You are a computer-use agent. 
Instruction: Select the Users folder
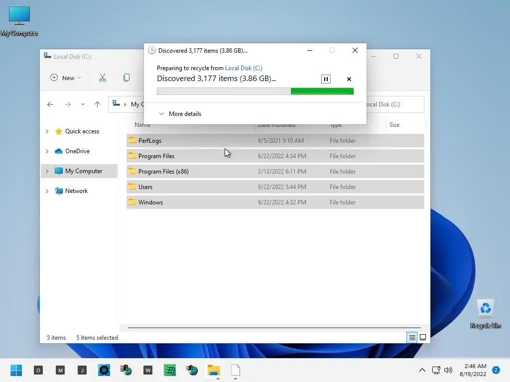pos(275,187)
